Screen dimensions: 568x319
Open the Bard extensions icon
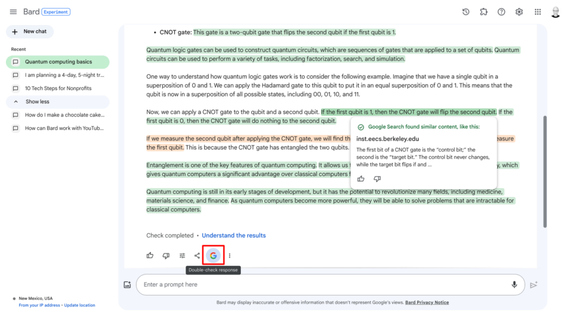click(484, 11)
